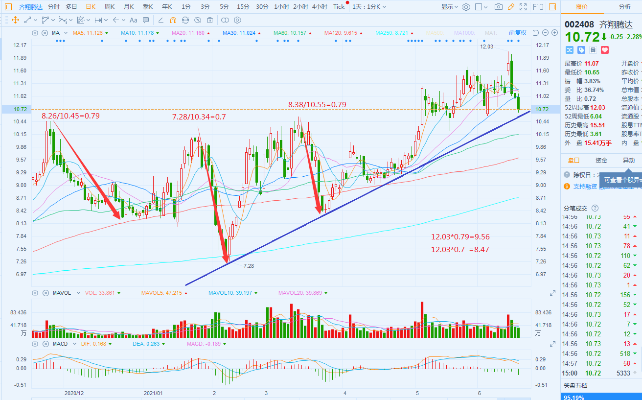Expand the trend line tool options arrow
Screen dimensions: 642x400
[36, 20]
